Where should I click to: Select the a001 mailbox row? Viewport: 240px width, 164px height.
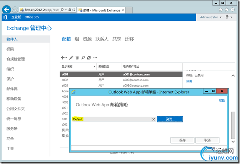tap(121, 74)
